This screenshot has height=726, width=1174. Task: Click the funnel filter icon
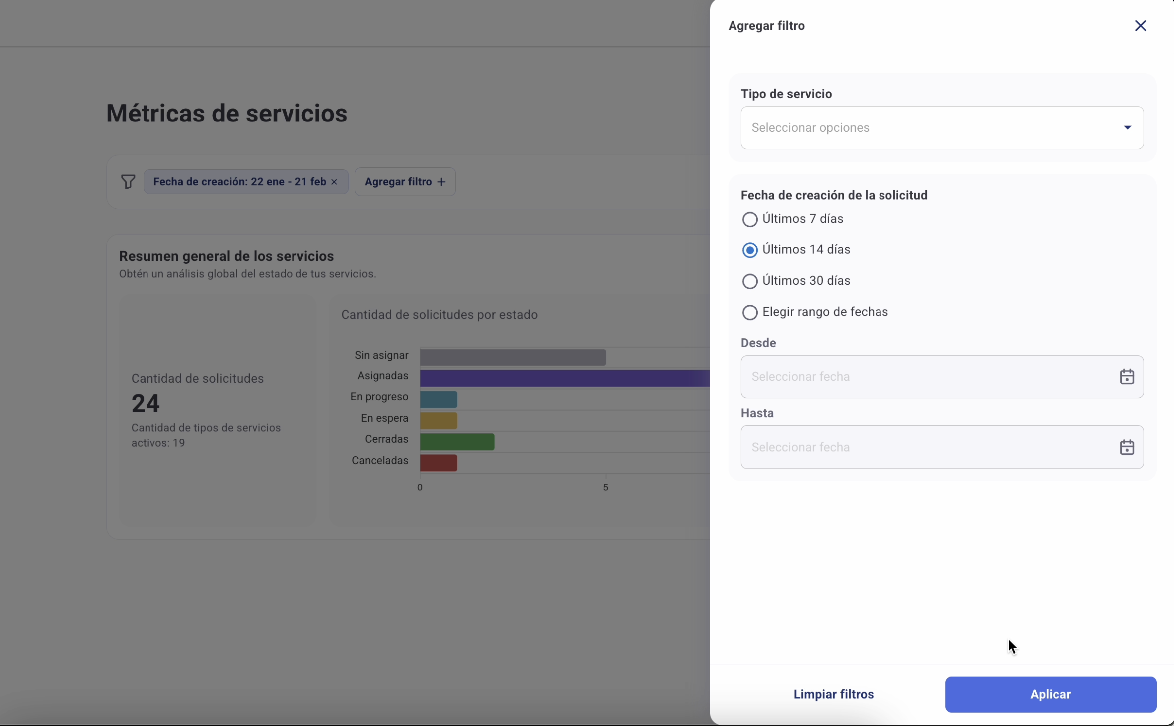128,182
